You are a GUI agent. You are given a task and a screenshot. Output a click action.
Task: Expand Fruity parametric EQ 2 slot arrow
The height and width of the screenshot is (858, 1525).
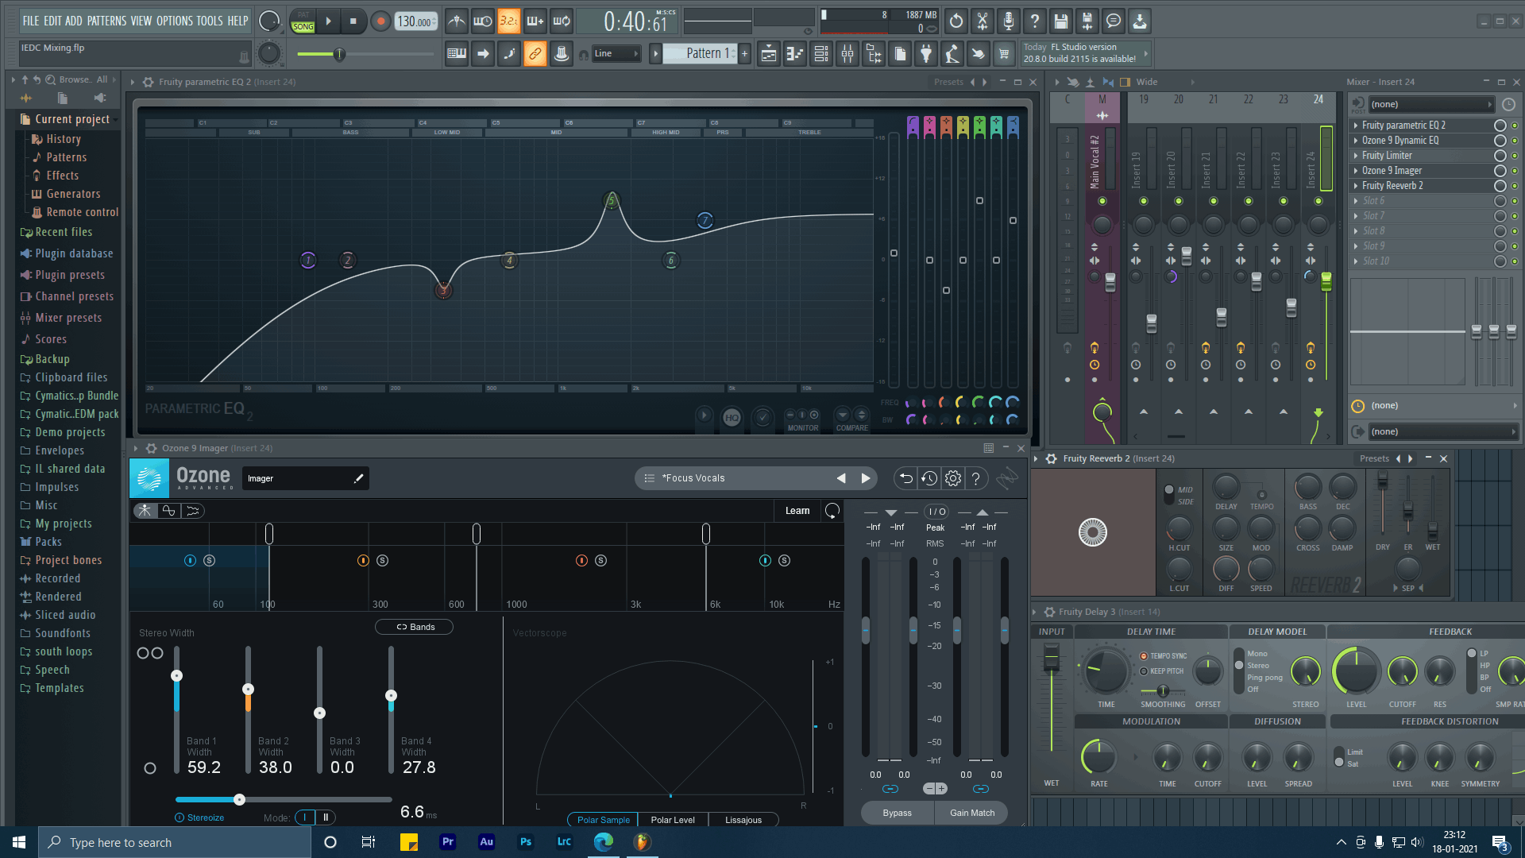pos(1356,126)
